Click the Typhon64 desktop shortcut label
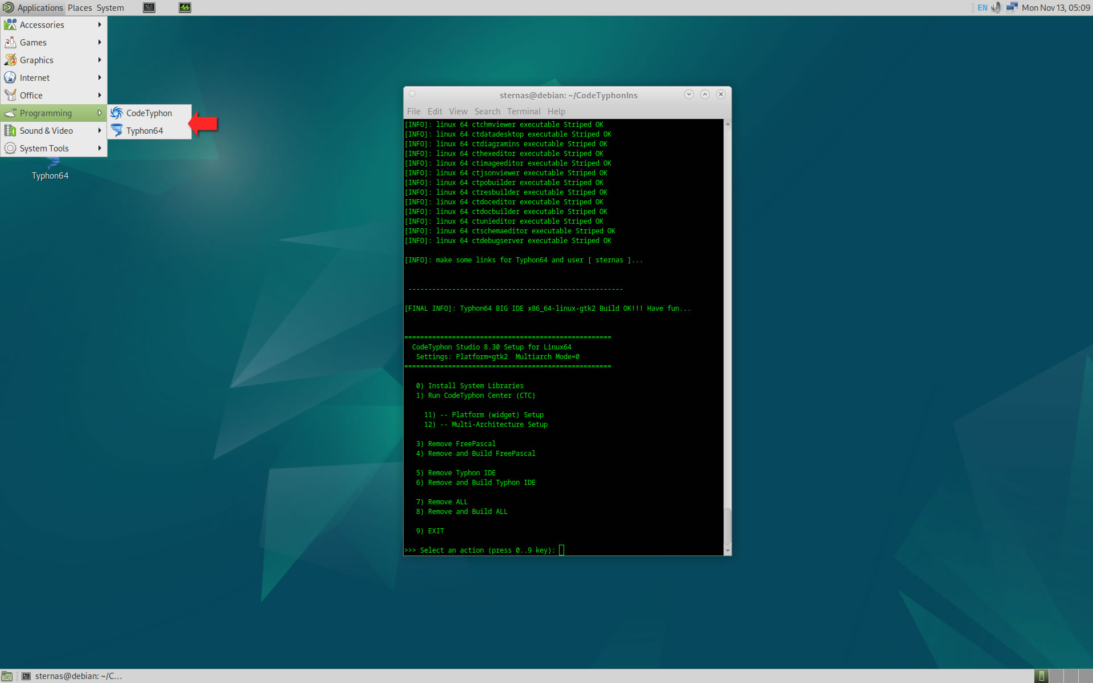The width and height of the screenshot is (1093, 683). click(x=50, y=176)
